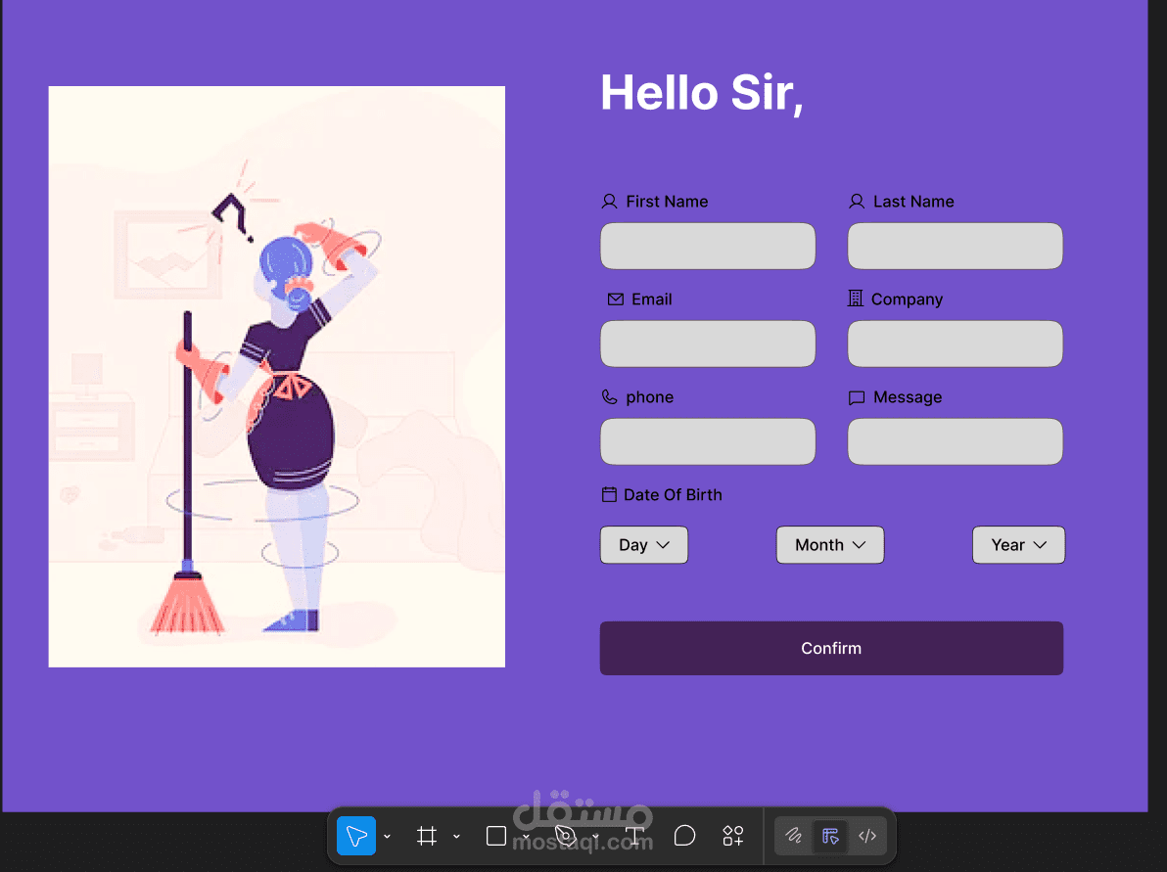This screenshot has width=1167, height=872.
Task: Expand the Frame tool options chevron
Action: (456, 837)
